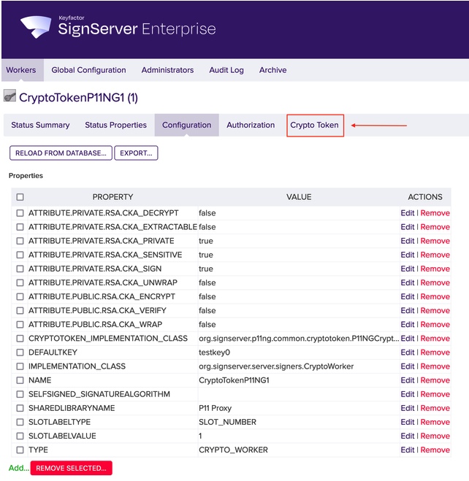Viewport: 469px width, 481px height.
Task: Edit the SHAREDLIBRARYNAME property
Action: [407, 408]
